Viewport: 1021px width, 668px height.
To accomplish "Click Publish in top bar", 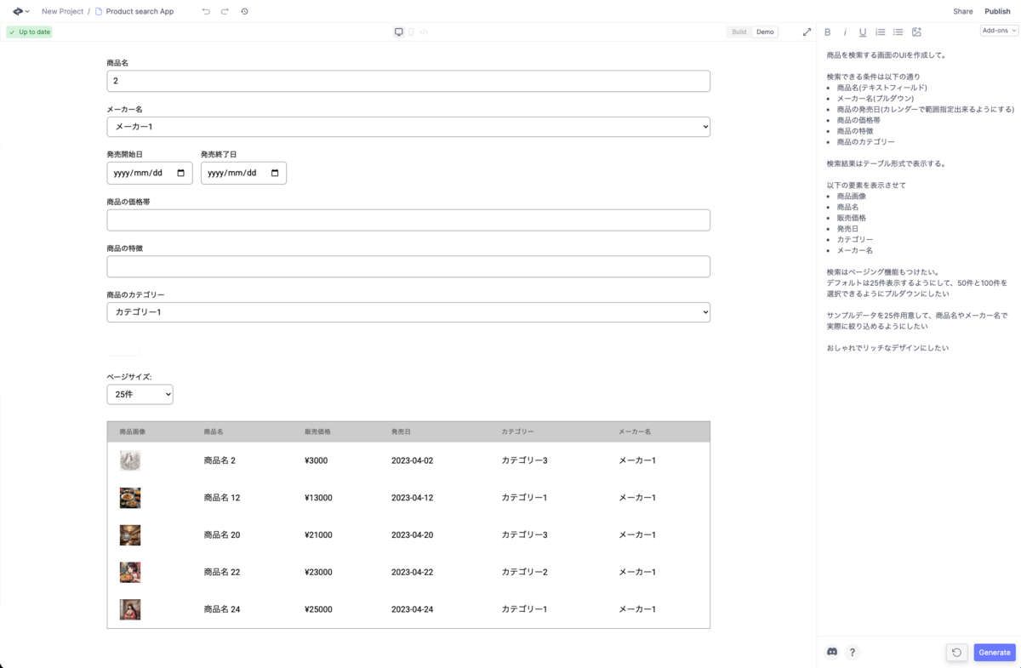I will [997, 11].
